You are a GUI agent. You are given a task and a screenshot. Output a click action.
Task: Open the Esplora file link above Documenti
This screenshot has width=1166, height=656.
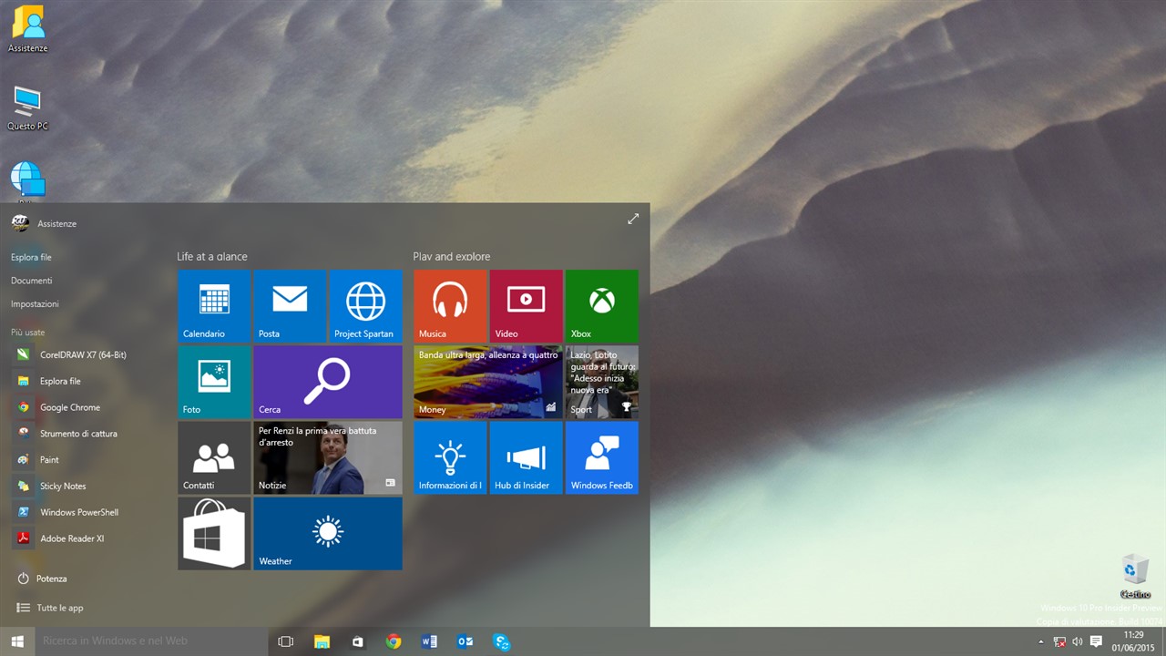pyautogui.click(x=31, y=257)
